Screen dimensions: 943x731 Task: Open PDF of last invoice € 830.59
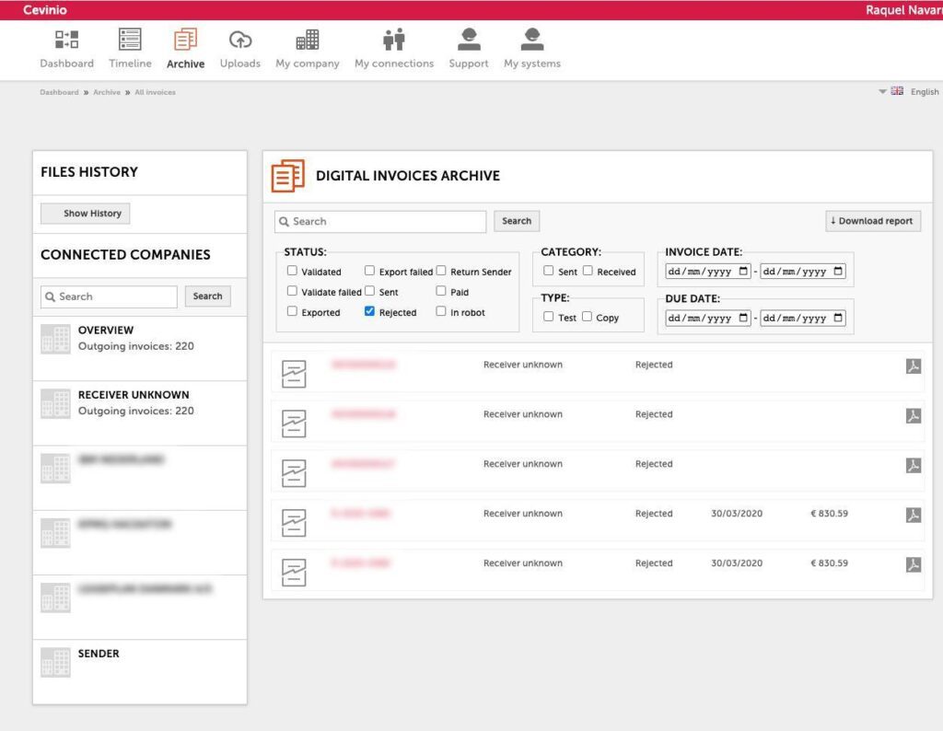(913, 564)
